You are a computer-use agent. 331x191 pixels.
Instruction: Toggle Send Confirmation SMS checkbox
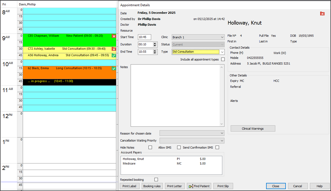(217, 148)
